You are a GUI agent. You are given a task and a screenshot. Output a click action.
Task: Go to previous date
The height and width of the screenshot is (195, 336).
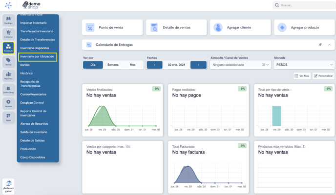tap(154, 65)
